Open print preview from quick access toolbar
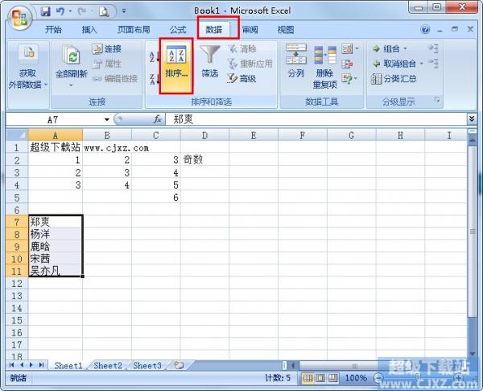 [x=104, y=12]
